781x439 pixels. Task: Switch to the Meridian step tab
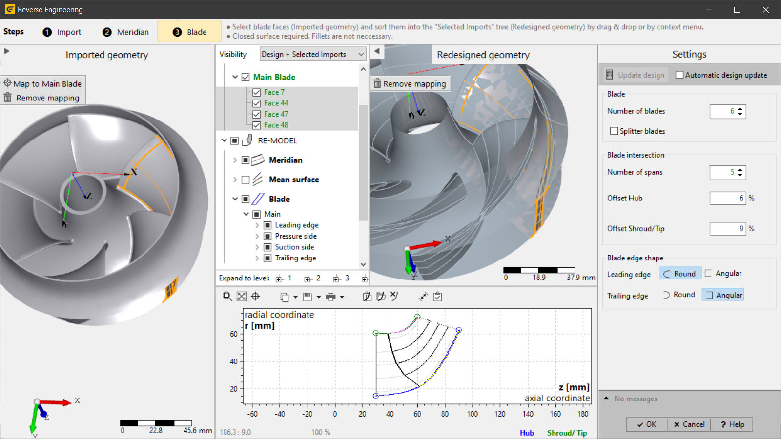pos(126,32)
